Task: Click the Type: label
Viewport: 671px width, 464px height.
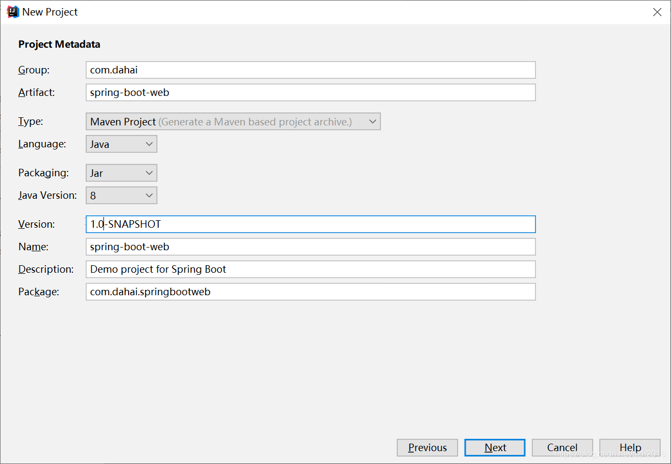Action: click(31, 122)
